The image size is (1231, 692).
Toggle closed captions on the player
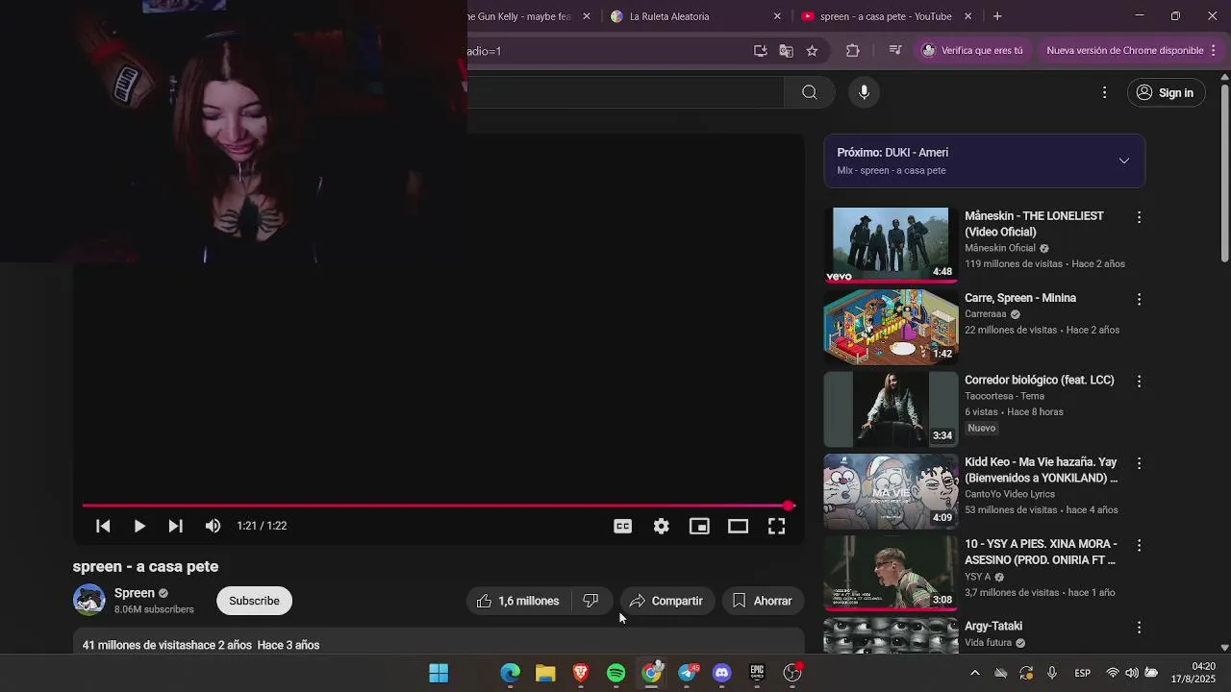(x=622, y=526)
